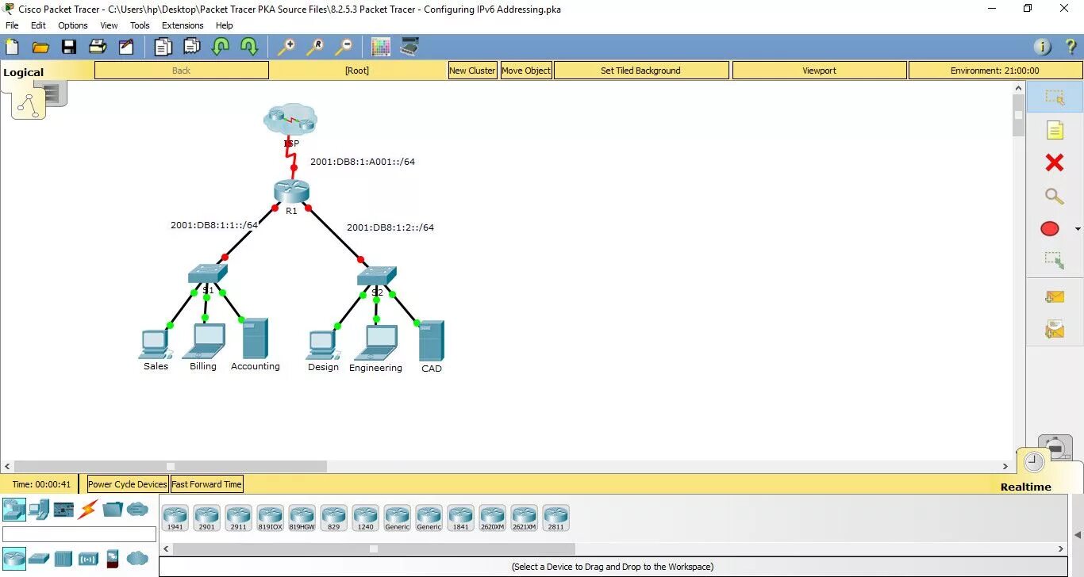Viewport: 1084px width, 577px height.
Task: Click the workspace horizontal scrollbar thumb
Action: [170, 467]
